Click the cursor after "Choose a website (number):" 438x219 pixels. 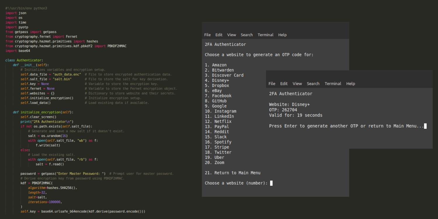point(271,183)
